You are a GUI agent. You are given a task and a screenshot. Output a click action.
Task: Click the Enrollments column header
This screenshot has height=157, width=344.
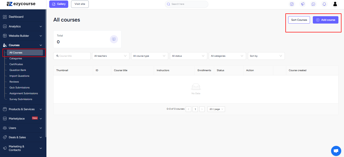204,70
